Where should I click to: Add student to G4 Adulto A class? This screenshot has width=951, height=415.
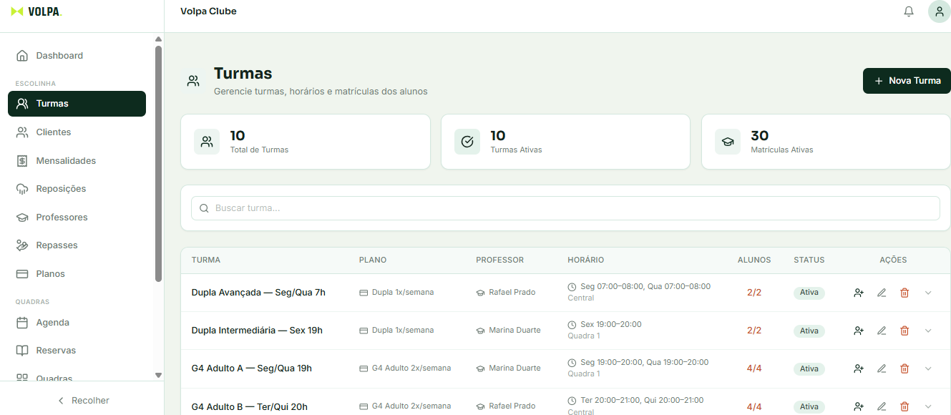click(x=859, y=368)
